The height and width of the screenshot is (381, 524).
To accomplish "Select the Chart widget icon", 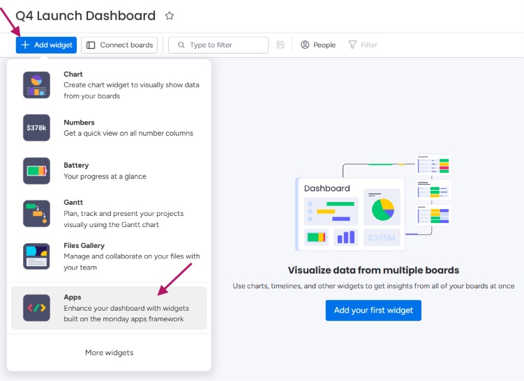I will click(x=36, y=85).
